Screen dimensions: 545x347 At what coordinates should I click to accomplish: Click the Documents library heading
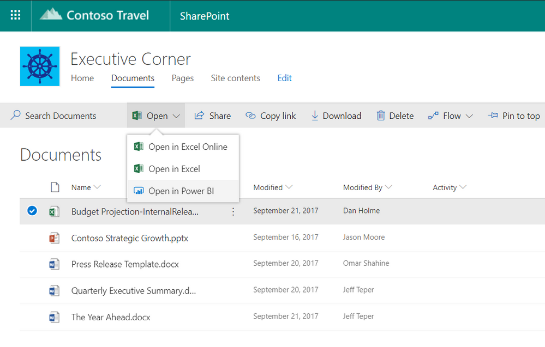tap(61, 155)
